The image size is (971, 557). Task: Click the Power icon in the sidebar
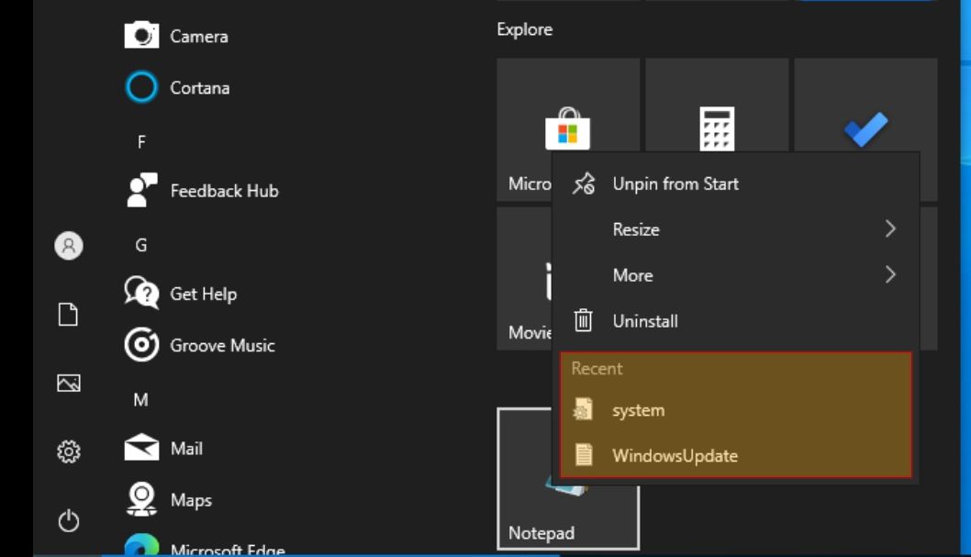69,521
